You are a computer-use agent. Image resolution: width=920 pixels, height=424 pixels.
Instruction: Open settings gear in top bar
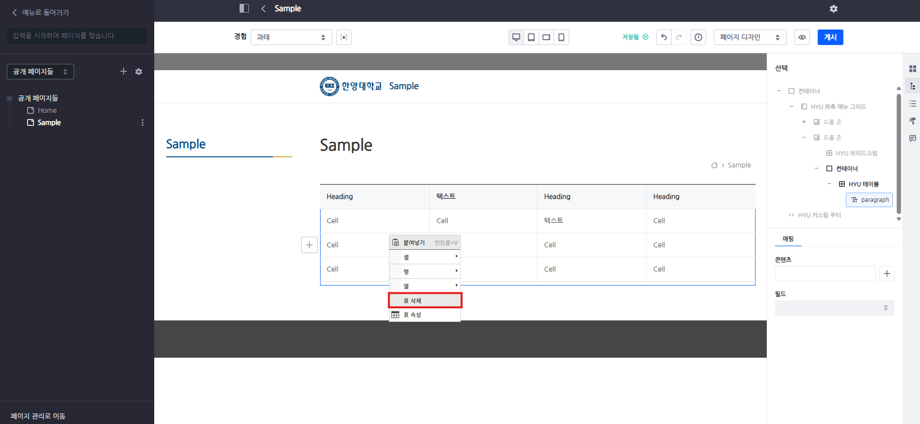(x=833, y=9)
